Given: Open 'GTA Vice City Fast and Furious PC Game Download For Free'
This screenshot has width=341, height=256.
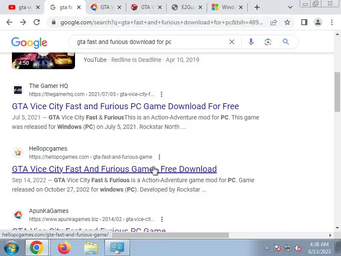Looking at the screenshot, I should (125, 106).
